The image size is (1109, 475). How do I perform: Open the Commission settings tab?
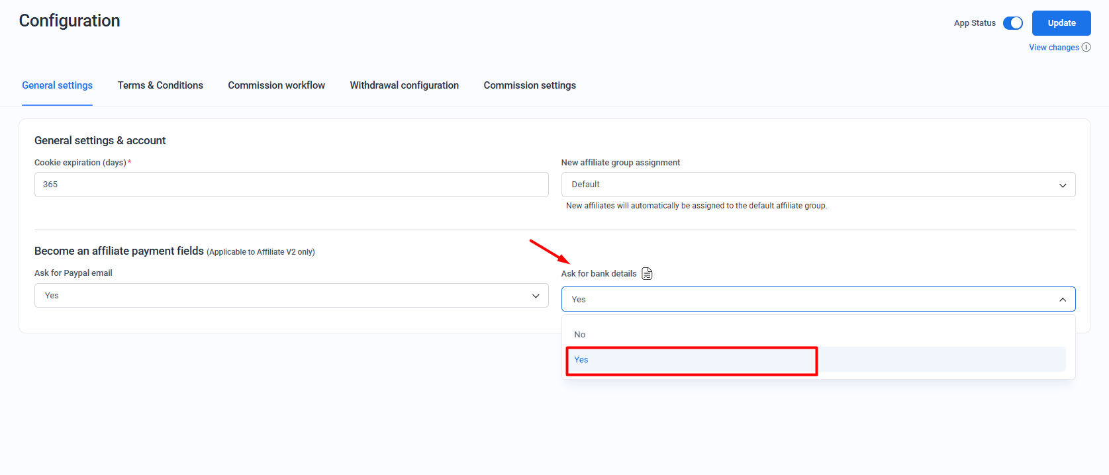pyautogui.click(x=530, y=85)
